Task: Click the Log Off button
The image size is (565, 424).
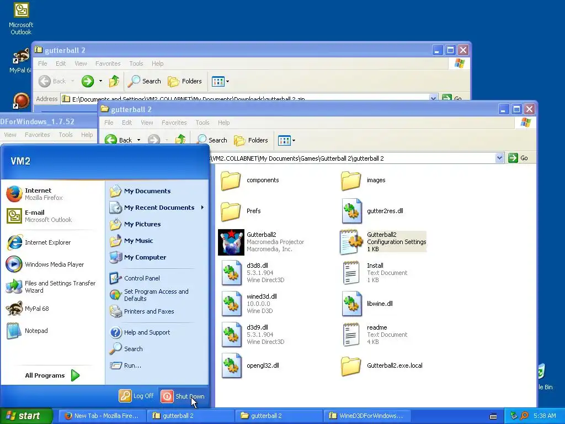Action: (136, 396)
